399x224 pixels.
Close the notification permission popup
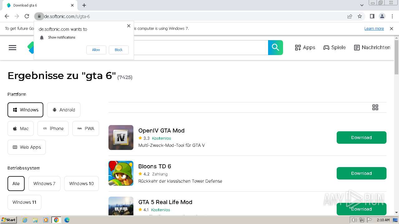pos(129,26)
